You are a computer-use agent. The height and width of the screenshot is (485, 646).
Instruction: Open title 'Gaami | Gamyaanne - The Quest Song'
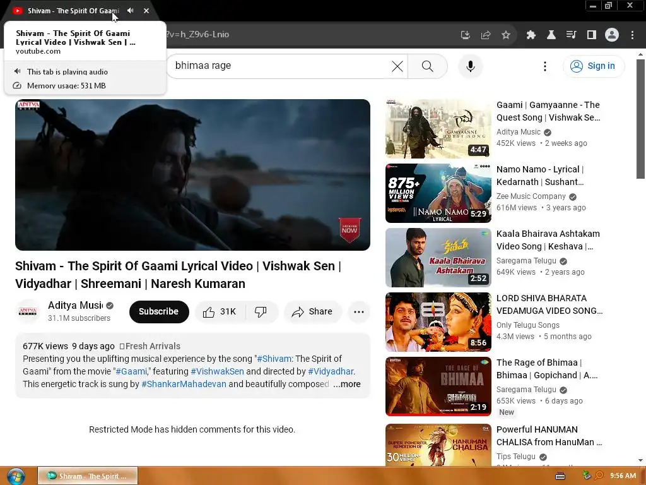click(548, 111)
